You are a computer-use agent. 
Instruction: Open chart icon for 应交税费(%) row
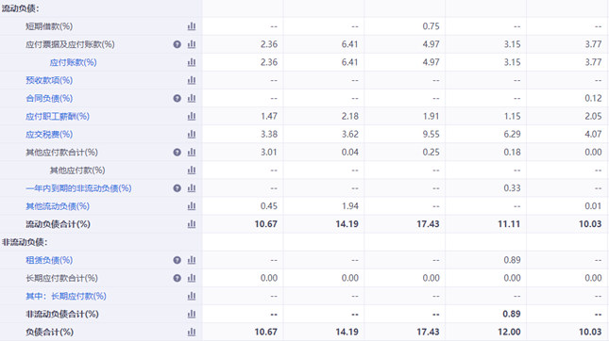click(x=192, y=134)
